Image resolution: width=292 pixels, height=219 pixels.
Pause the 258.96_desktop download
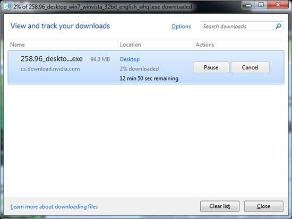pyautogui.click(x=211, y=67)
